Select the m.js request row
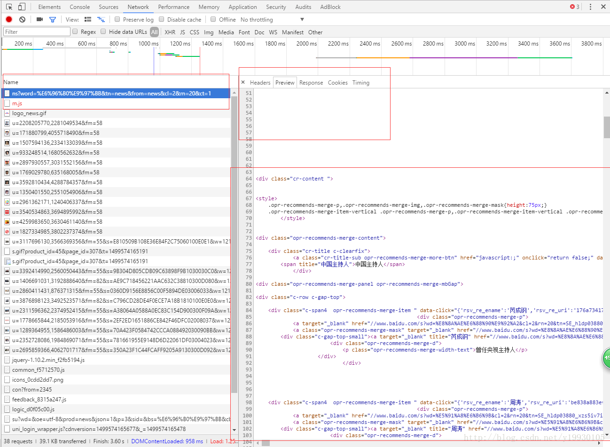This screenshot has height=447, width=610. 117,103
